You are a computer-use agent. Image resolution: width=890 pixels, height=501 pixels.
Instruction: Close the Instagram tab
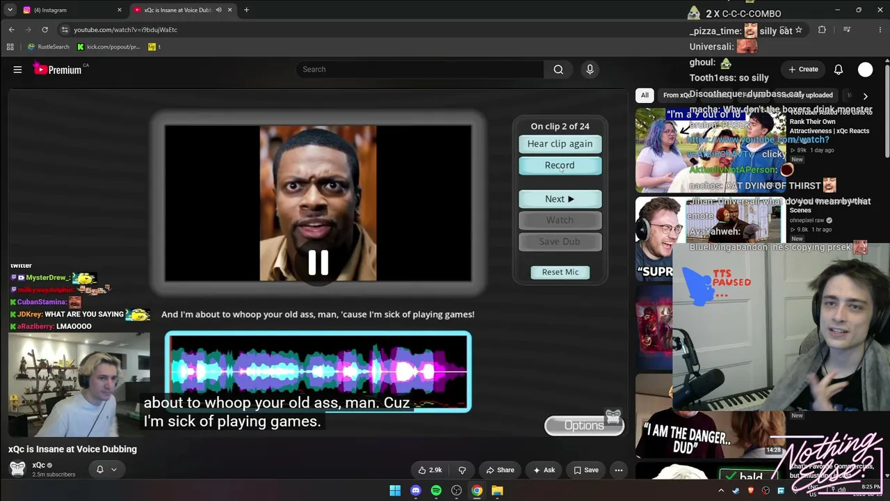(x=119, y=10)
